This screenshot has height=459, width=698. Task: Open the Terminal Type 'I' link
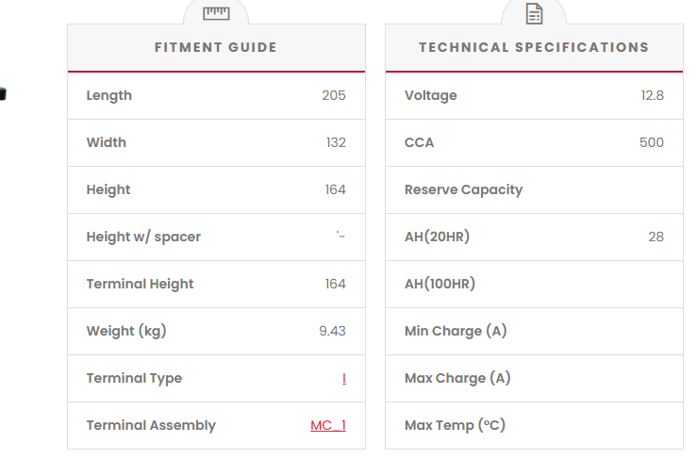click(x=343, y=378)
